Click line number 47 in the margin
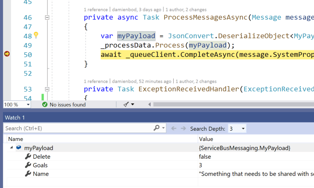This screenshot has width=314, height=188. 27,27
